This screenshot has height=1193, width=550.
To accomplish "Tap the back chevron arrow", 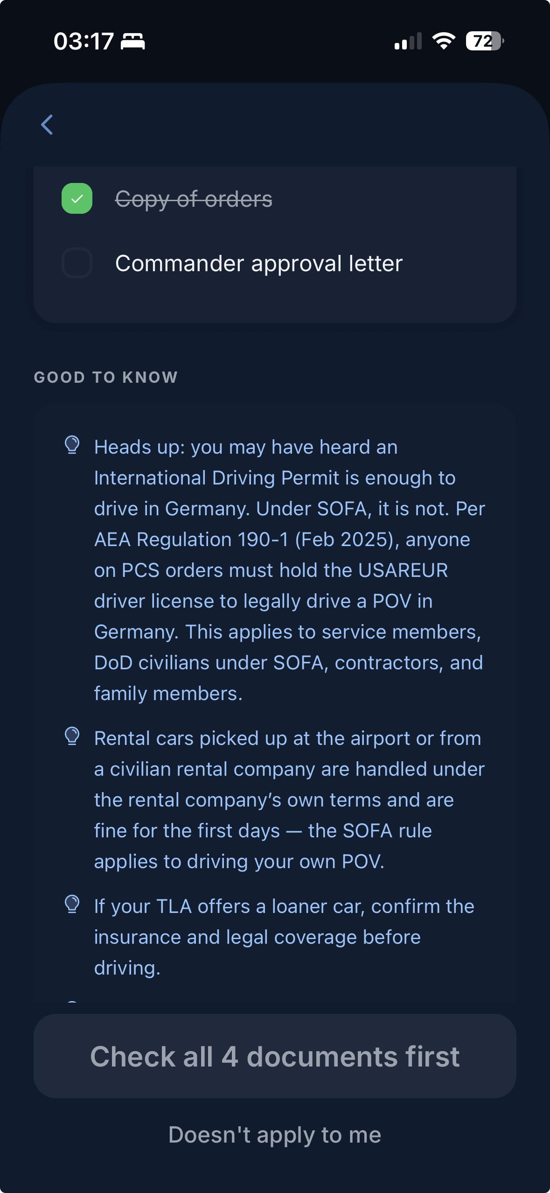I will pyautogui.click(x=47, y=125).
